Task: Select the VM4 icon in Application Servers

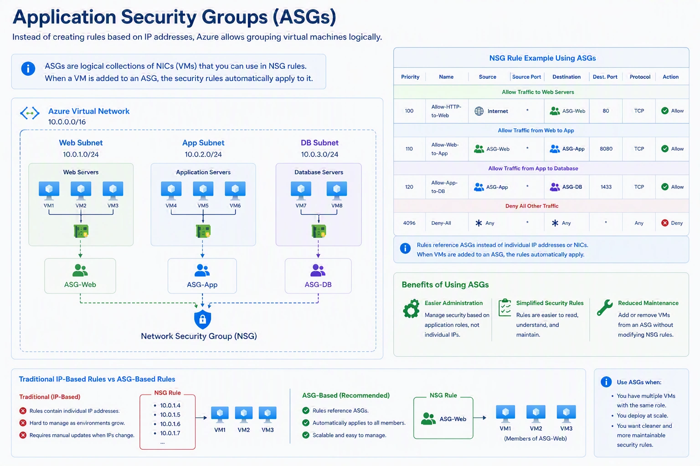Action: [171, 191]
